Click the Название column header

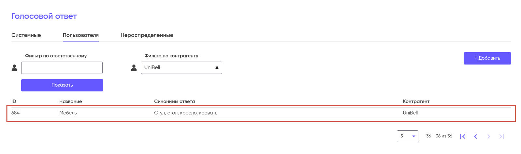tap(70, 101)
